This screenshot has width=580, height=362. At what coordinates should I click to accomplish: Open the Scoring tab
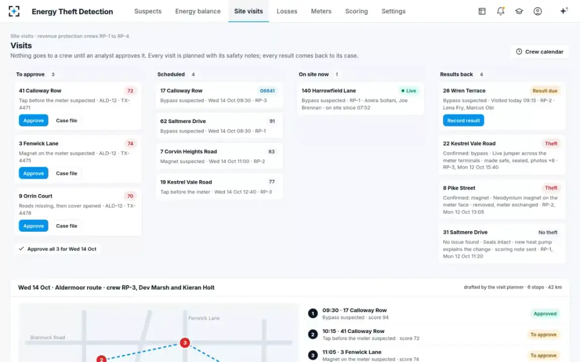pos(356,11)
